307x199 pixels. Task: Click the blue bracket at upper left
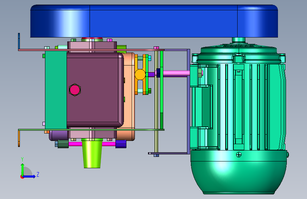tap(19, 41)
